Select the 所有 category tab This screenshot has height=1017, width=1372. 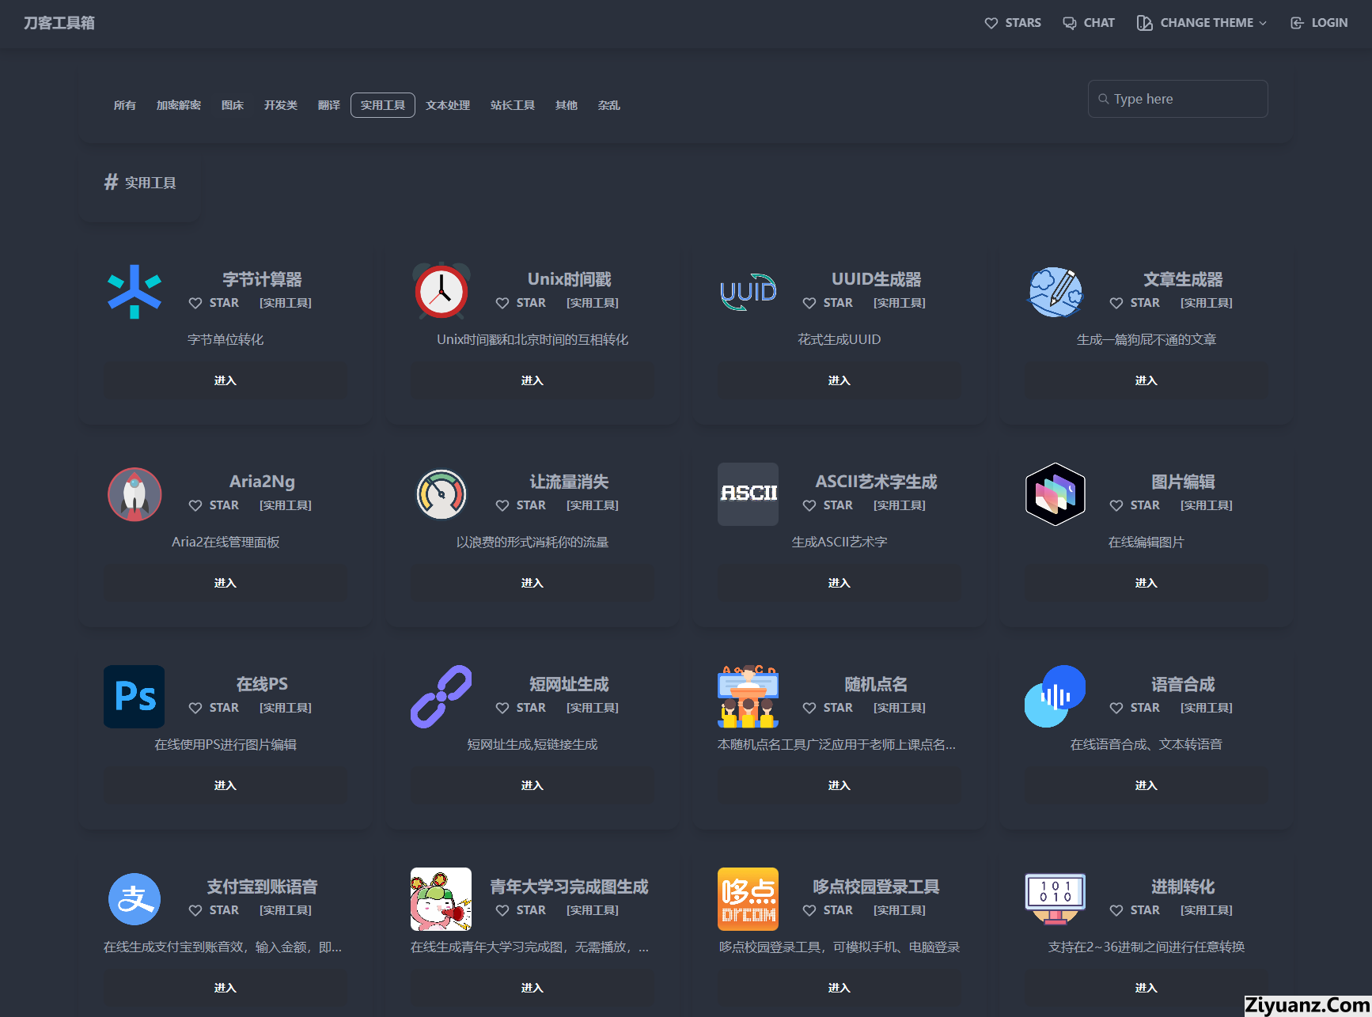pyautogui.click(x=125, y=105)
